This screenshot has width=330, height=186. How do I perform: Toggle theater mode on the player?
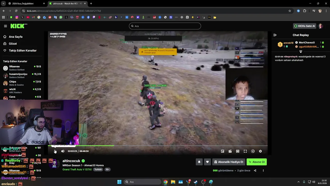click(238, 151)
